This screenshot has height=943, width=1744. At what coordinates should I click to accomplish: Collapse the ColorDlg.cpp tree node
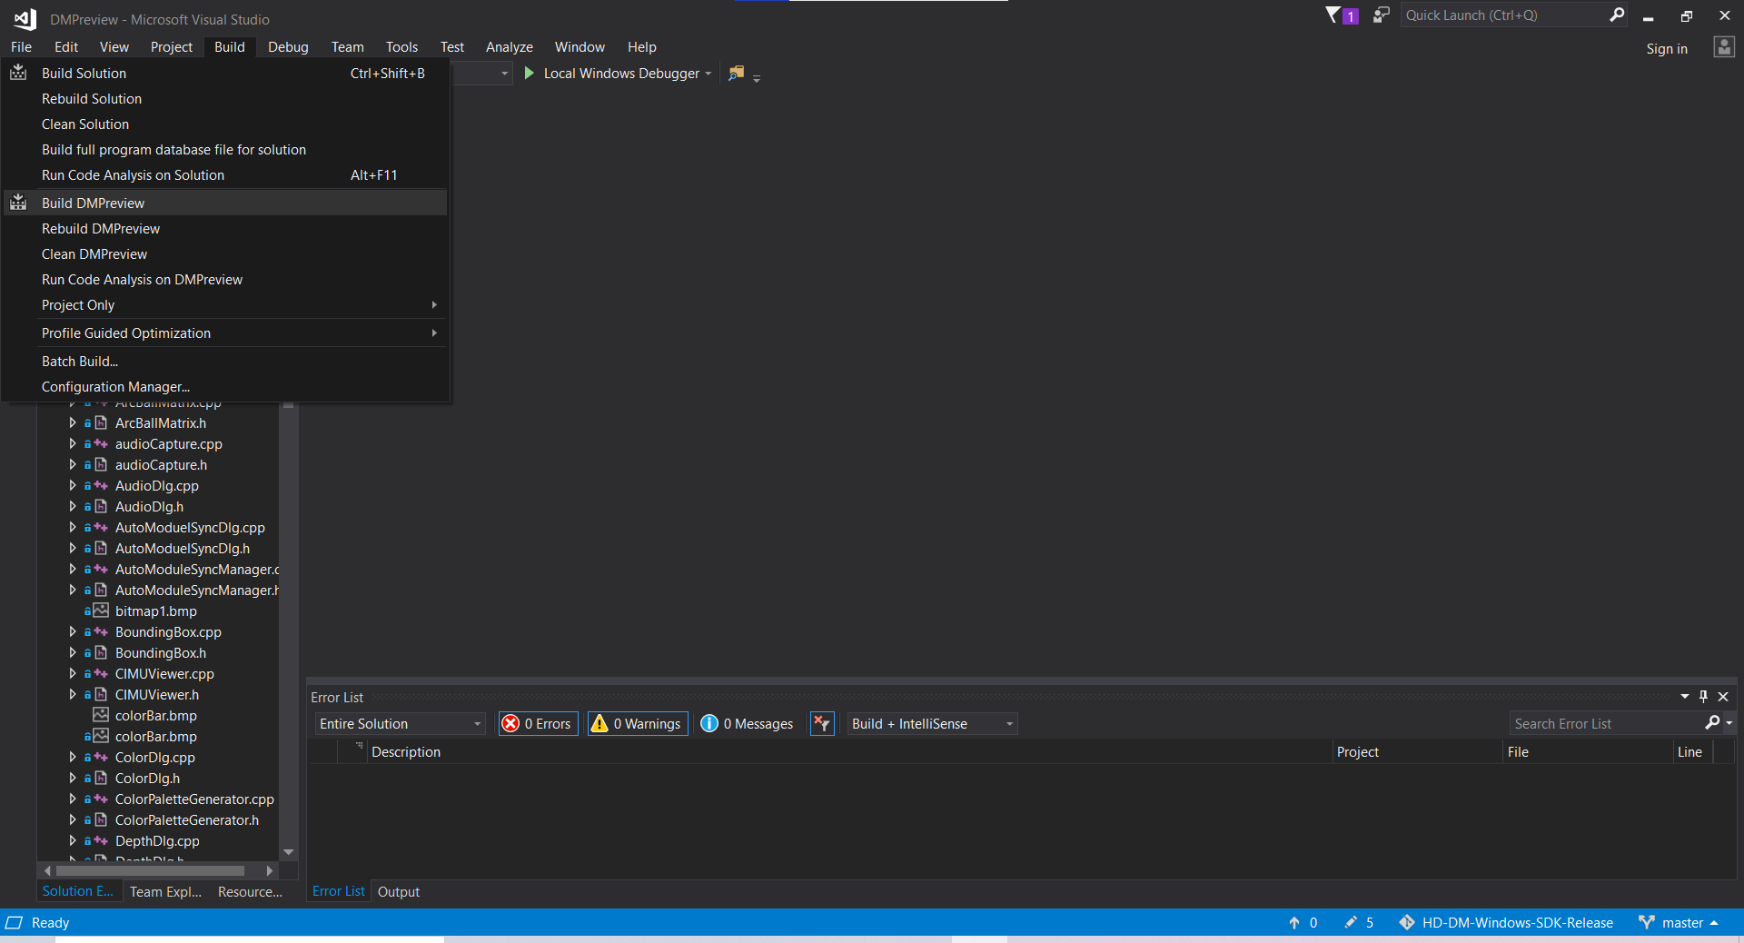[x=73, y=757]
